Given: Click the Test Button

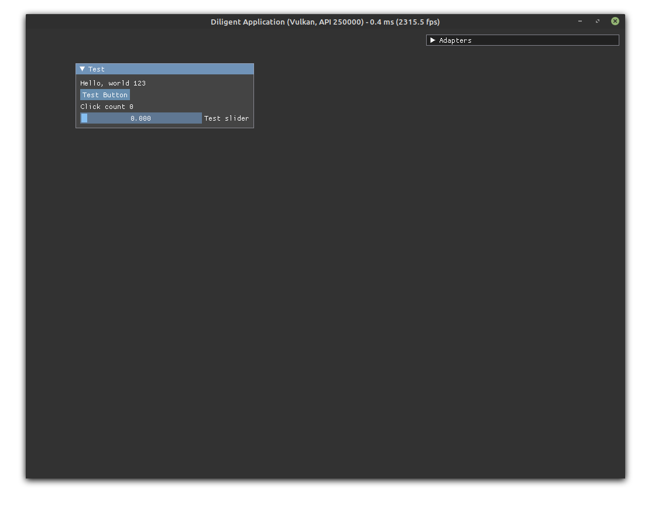Looking at the screenshot, I should (105, 95).
